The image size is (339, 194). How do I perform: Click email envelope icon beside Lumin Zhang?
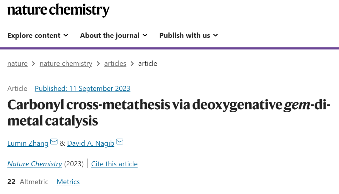point(54,142)
